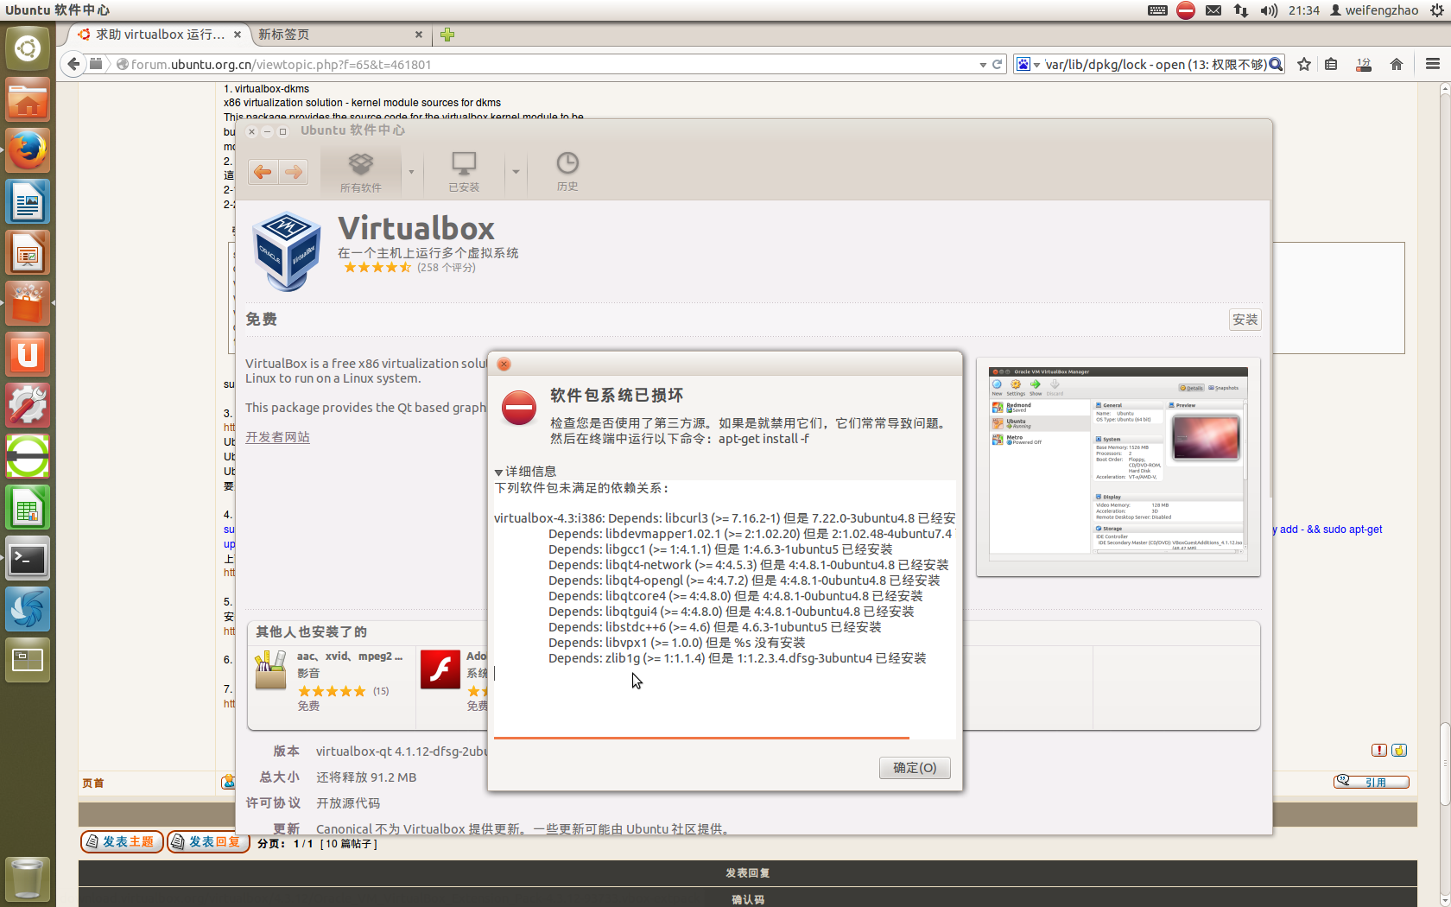
Task: Open mail messaging indicator
Action: [x=1213, y=10]
